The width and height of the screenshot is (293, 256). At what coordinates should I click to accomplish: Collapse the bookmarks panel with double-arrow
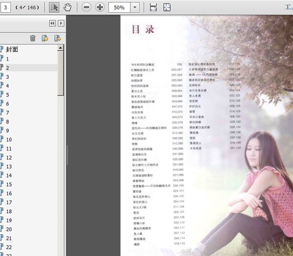pyautogui.click(x=52, y=23)
